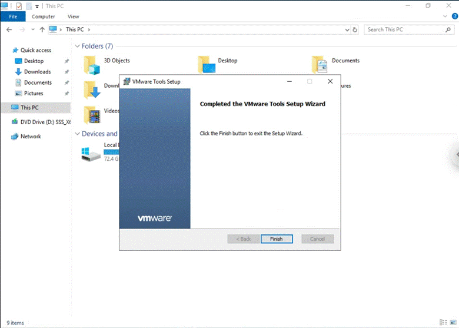The height and width of the screenshot is (328, 459).
Task: Select the Documents folder icon in Folders
Action: pyautogui.click(x=320, y=64)
